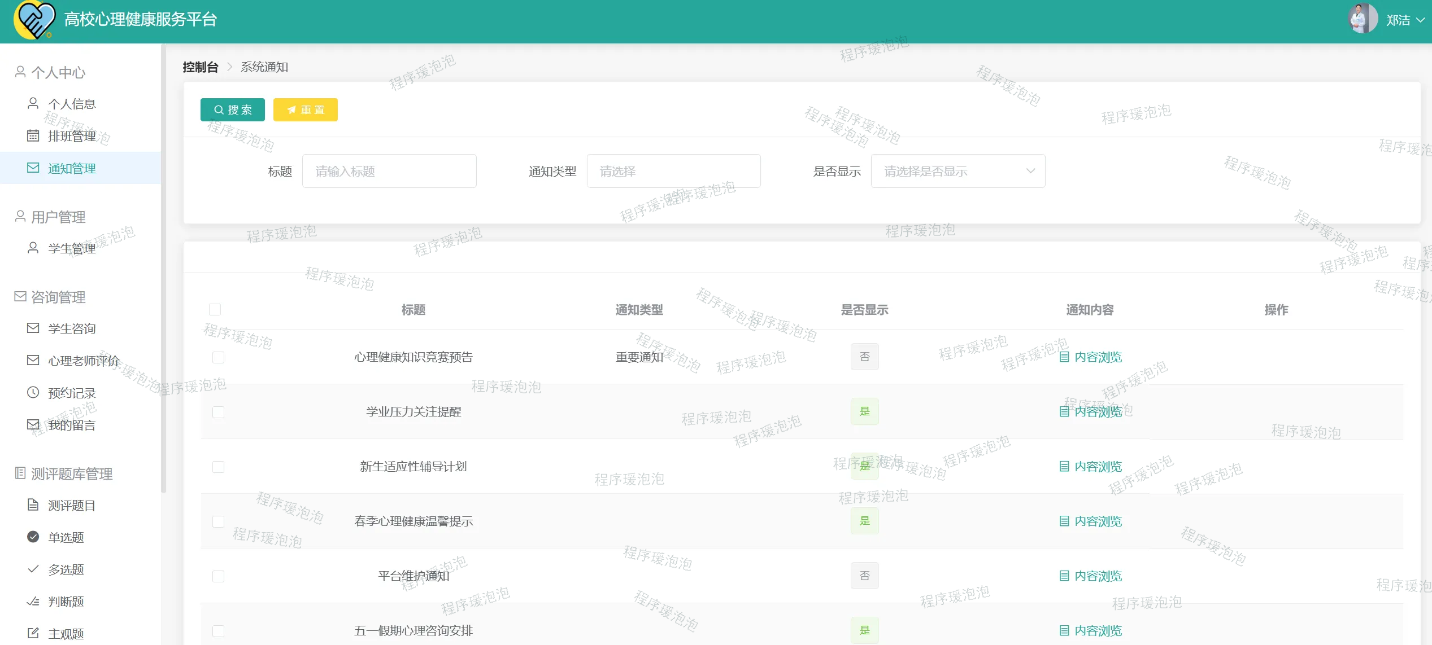Click the list-check icon beside 判断题
Viewport: 1432px width, 645px height.
point(33,602)
